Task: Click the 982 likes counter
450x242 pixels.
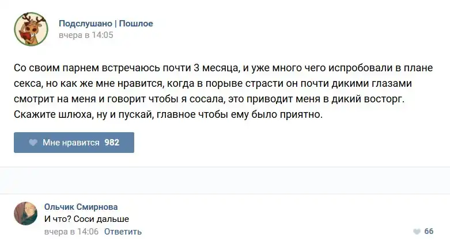Action: tap(112, 143)
